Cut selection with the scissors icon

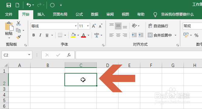point(18,23)
